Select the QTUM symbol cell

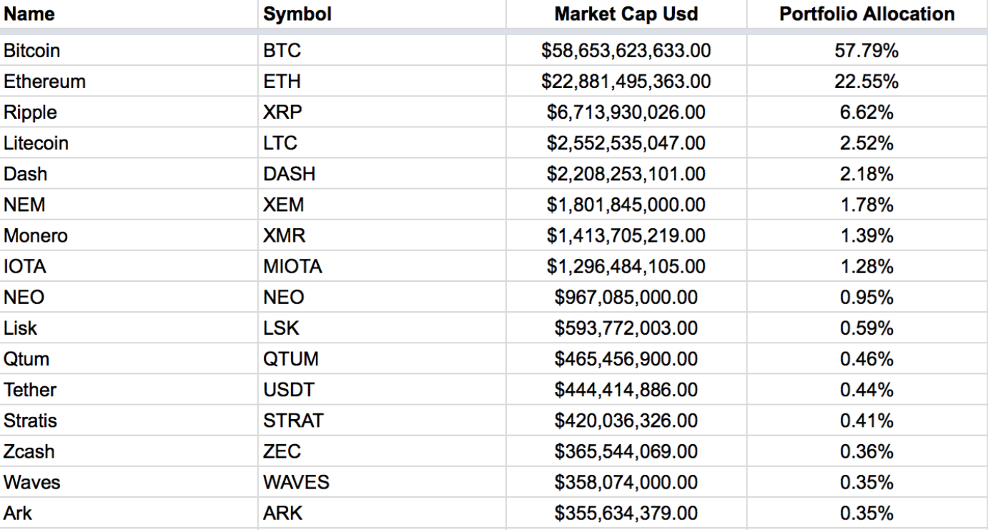pyautogui.click(x=291, y=360)
